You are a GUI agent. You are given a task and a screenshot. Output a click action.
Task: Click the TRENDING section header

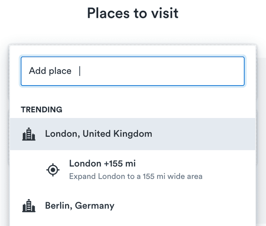[41, 110]
